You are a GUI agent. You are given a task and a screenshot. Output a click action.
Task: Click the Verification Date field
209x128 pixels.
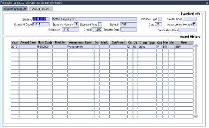click(x=187, y=30)
